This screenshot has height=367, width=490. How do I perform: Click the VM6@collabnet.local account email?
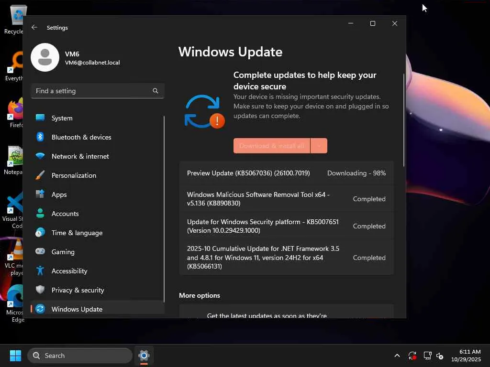92,63
